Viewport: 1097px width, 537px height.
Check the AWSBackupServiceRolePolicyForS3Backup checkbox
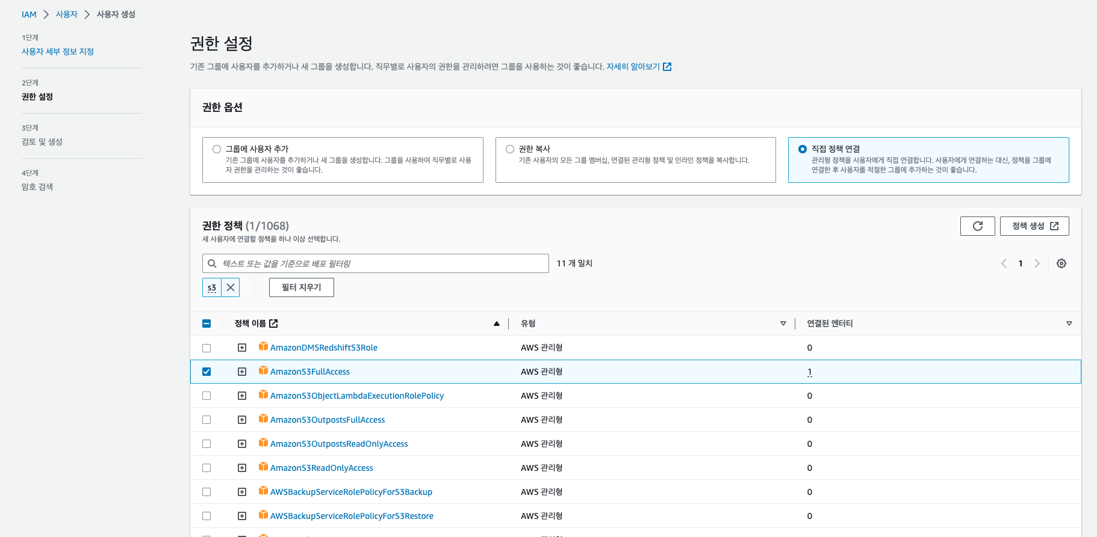click(x=207, y=492)
